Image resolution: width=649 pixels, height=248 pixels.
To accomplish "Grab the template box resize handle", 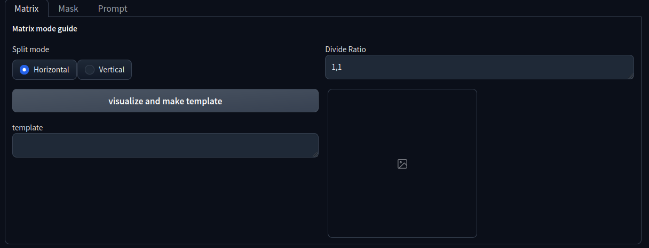I will point(315,154).
